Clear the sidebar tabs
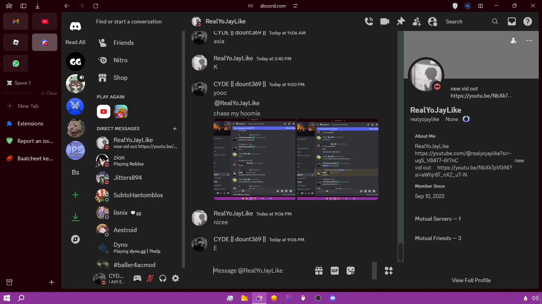The width and height of the screenshot is (542, 304). coord(49,93)
